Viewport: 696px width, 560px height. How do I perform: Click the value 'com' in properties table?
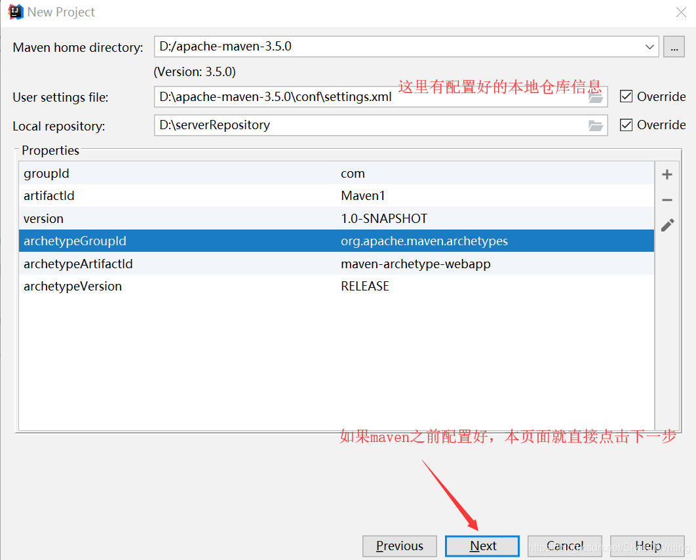[353, 174]
